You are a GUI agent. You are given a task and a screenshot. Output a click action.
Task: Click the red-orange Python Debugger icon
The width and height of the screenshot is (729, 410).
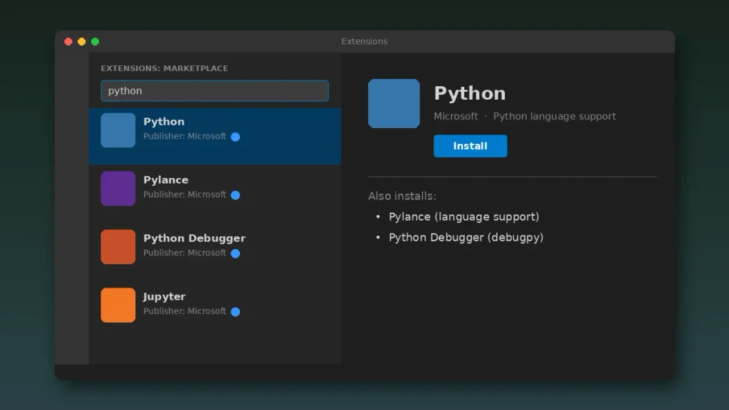(118, 247)
